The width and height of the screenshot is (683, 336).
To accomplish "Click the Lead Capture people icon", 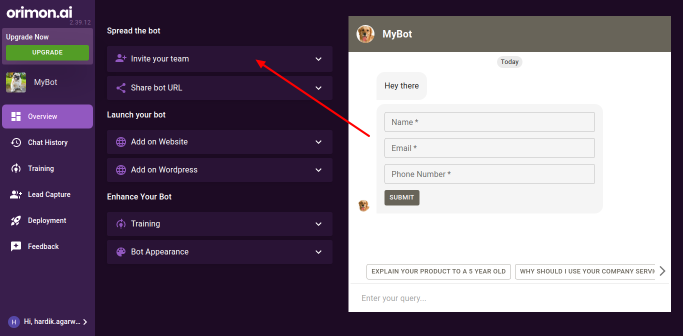I will pos(16,194).
